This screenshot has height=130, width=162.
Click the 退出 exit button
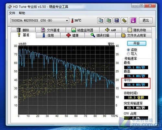tap(145, 20)
